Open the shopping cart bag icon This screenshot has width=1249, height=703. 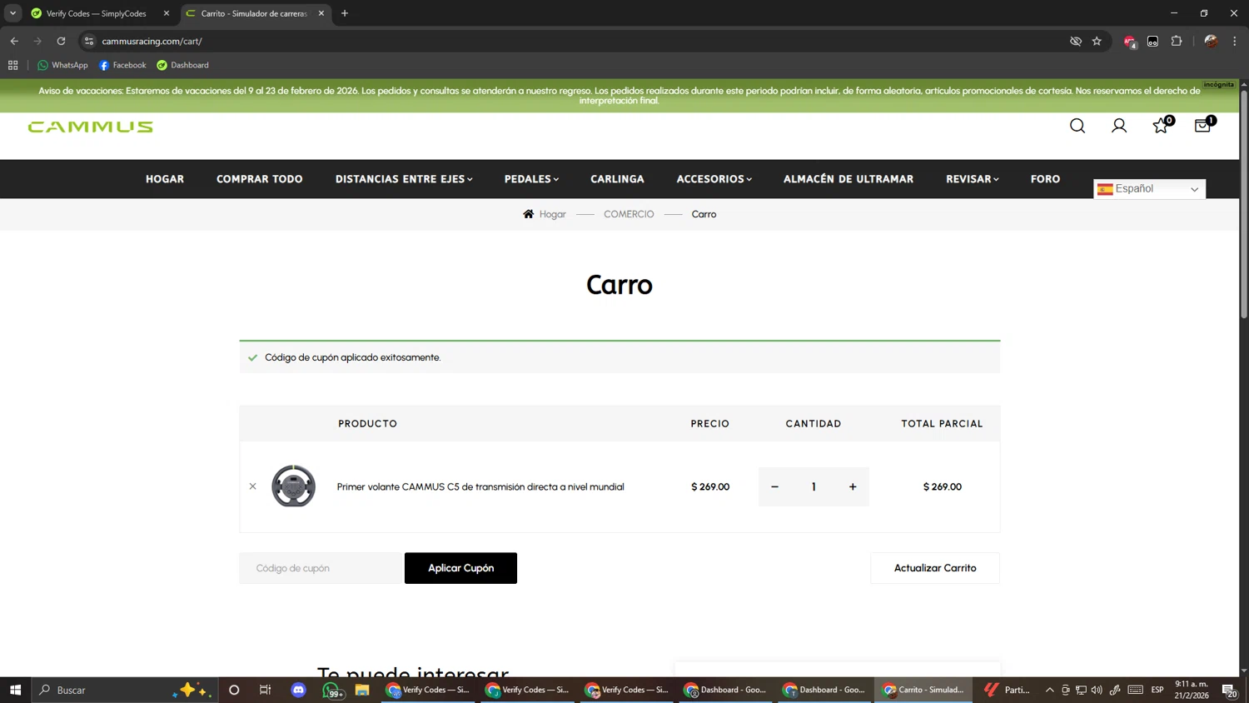pos(1202,126)
